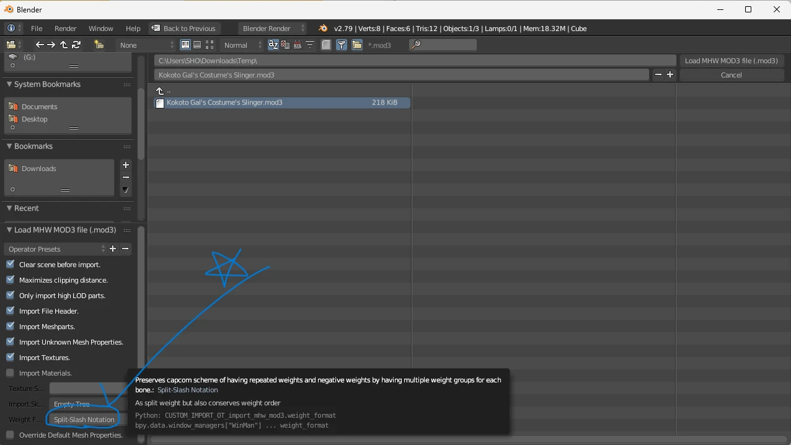Click Load MHW MOD3 file button
The height and width of the screenshot is (445, 791).
pos(731,60)
